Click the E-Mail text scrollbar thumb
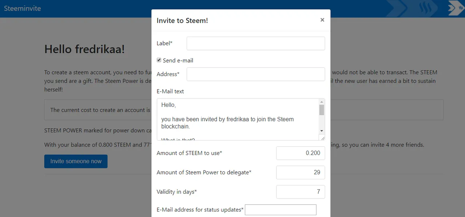The image size is (465, 217). pyautogui.click(x=322, y=110)
